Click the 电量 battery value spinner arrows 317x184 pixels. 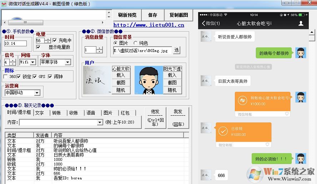pos(48,41)
